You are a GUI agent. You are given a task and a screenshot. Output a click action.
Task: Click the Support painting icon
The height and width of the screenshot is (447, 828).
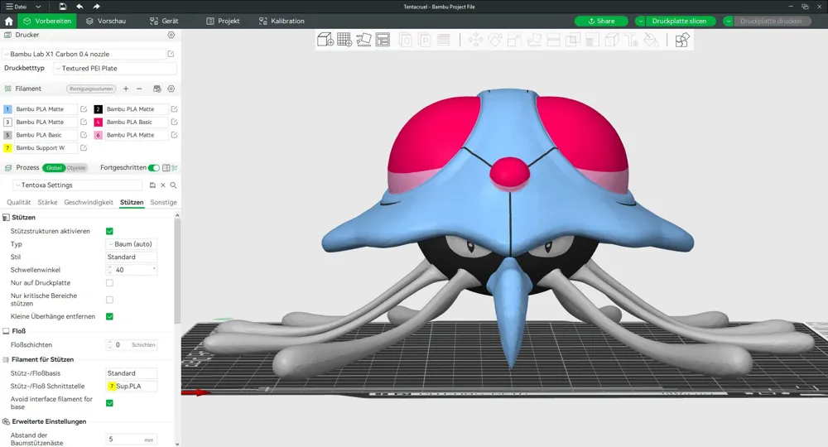coord(593,40)
